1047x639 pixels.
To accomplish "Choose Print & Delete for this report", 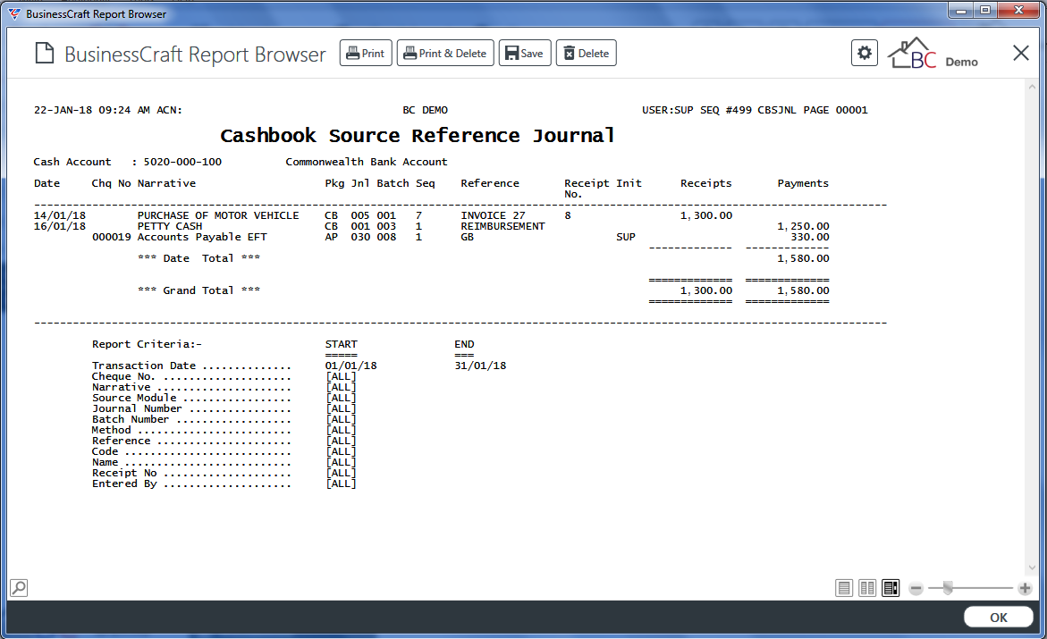I will pos(445,54).
